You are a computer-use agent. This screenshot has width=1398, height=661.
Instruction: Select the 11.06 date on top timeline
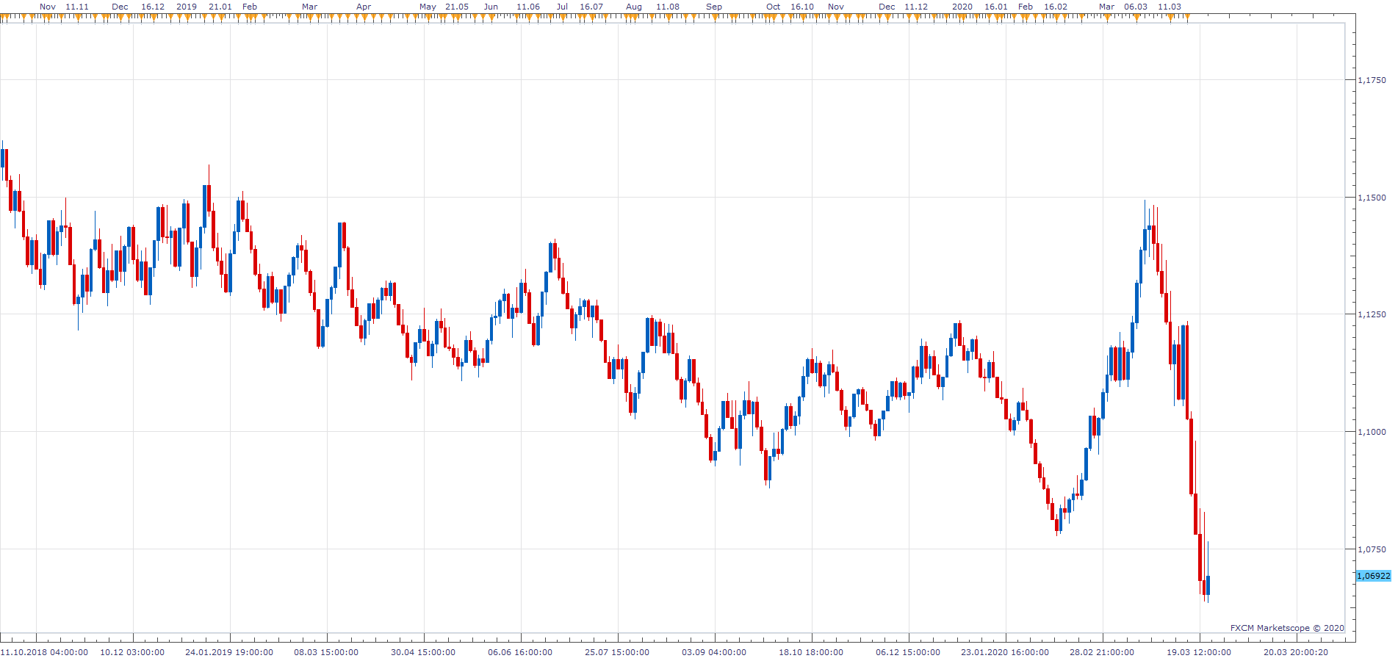pyautogui.click(x=528, y=7)
